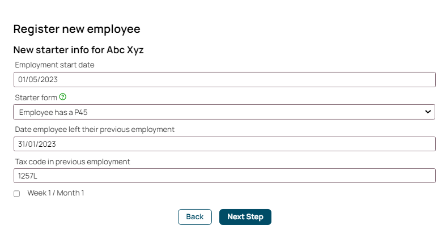Click the Tax code in previous employment label
442x234 pixels.
click(x=73, y=161)
